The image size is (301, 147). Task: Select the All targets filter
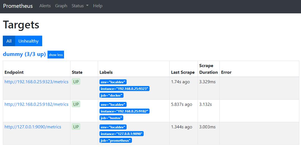click(x=9, y=41)
